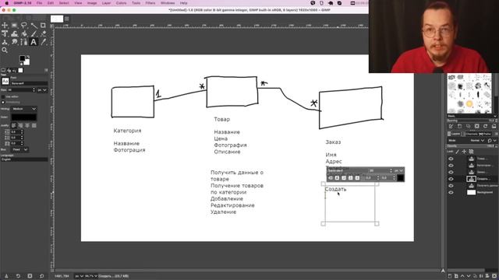Open the Edit menu
The width and height of the screenshot is (499, 280).
tap(50, 3)
